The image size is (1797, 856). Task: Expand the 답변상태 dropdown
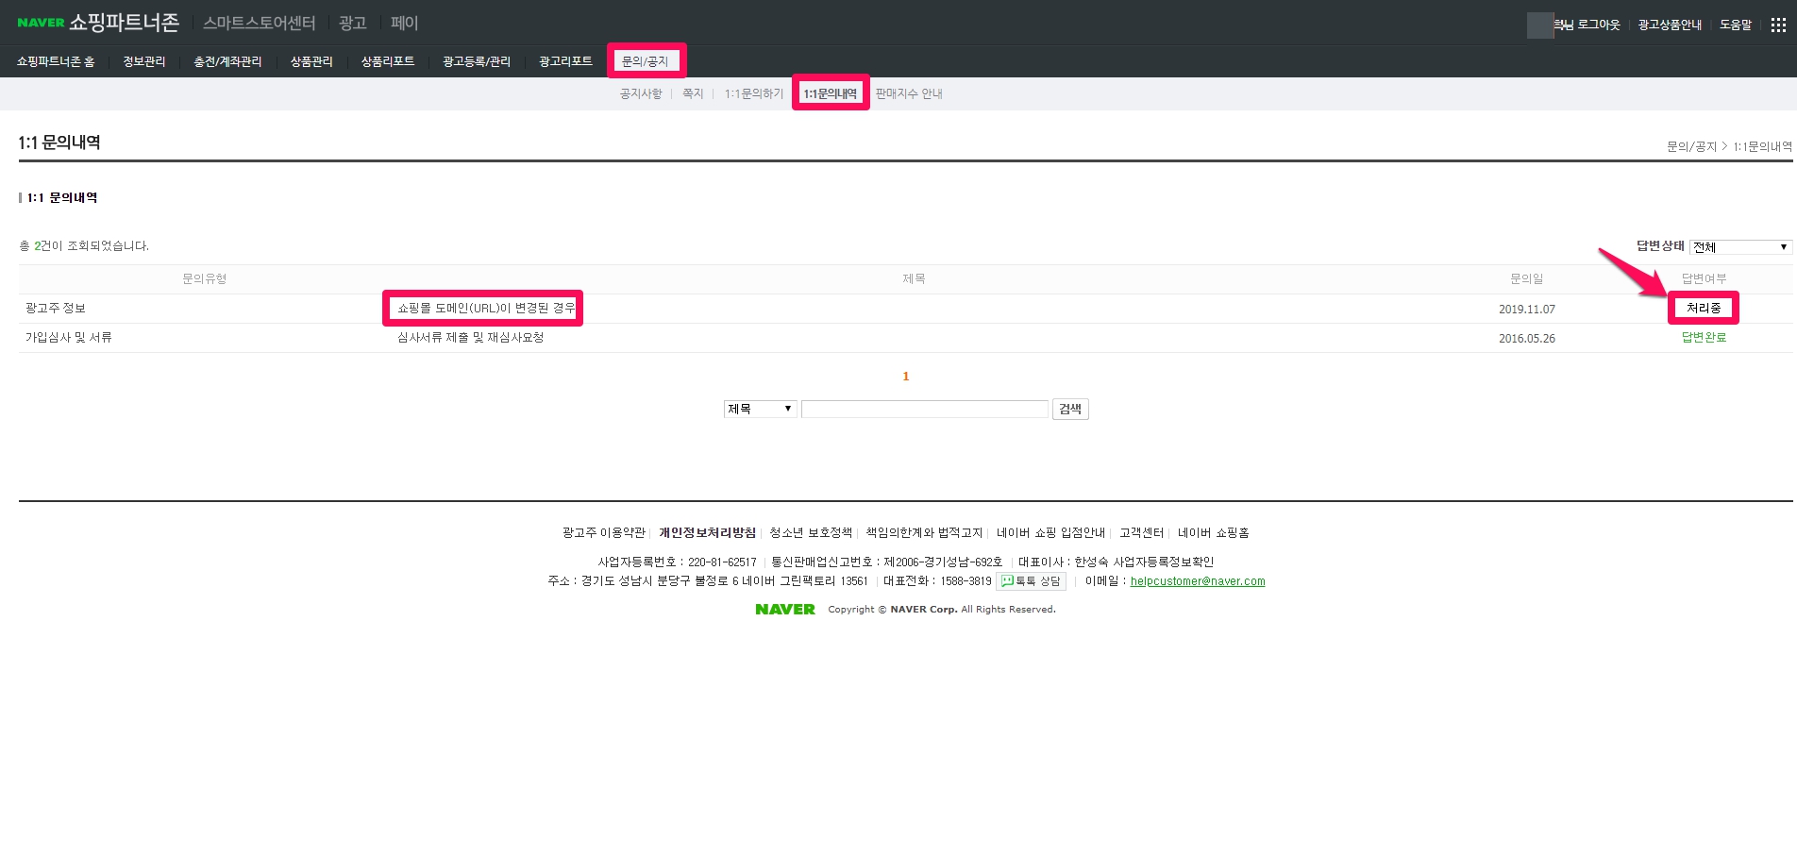coord(1739,247)
